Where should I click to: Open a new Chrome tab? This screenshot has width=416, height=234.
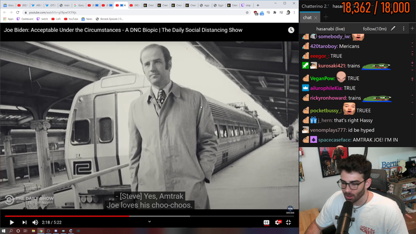pyautogui.click(x=257, y=5)
